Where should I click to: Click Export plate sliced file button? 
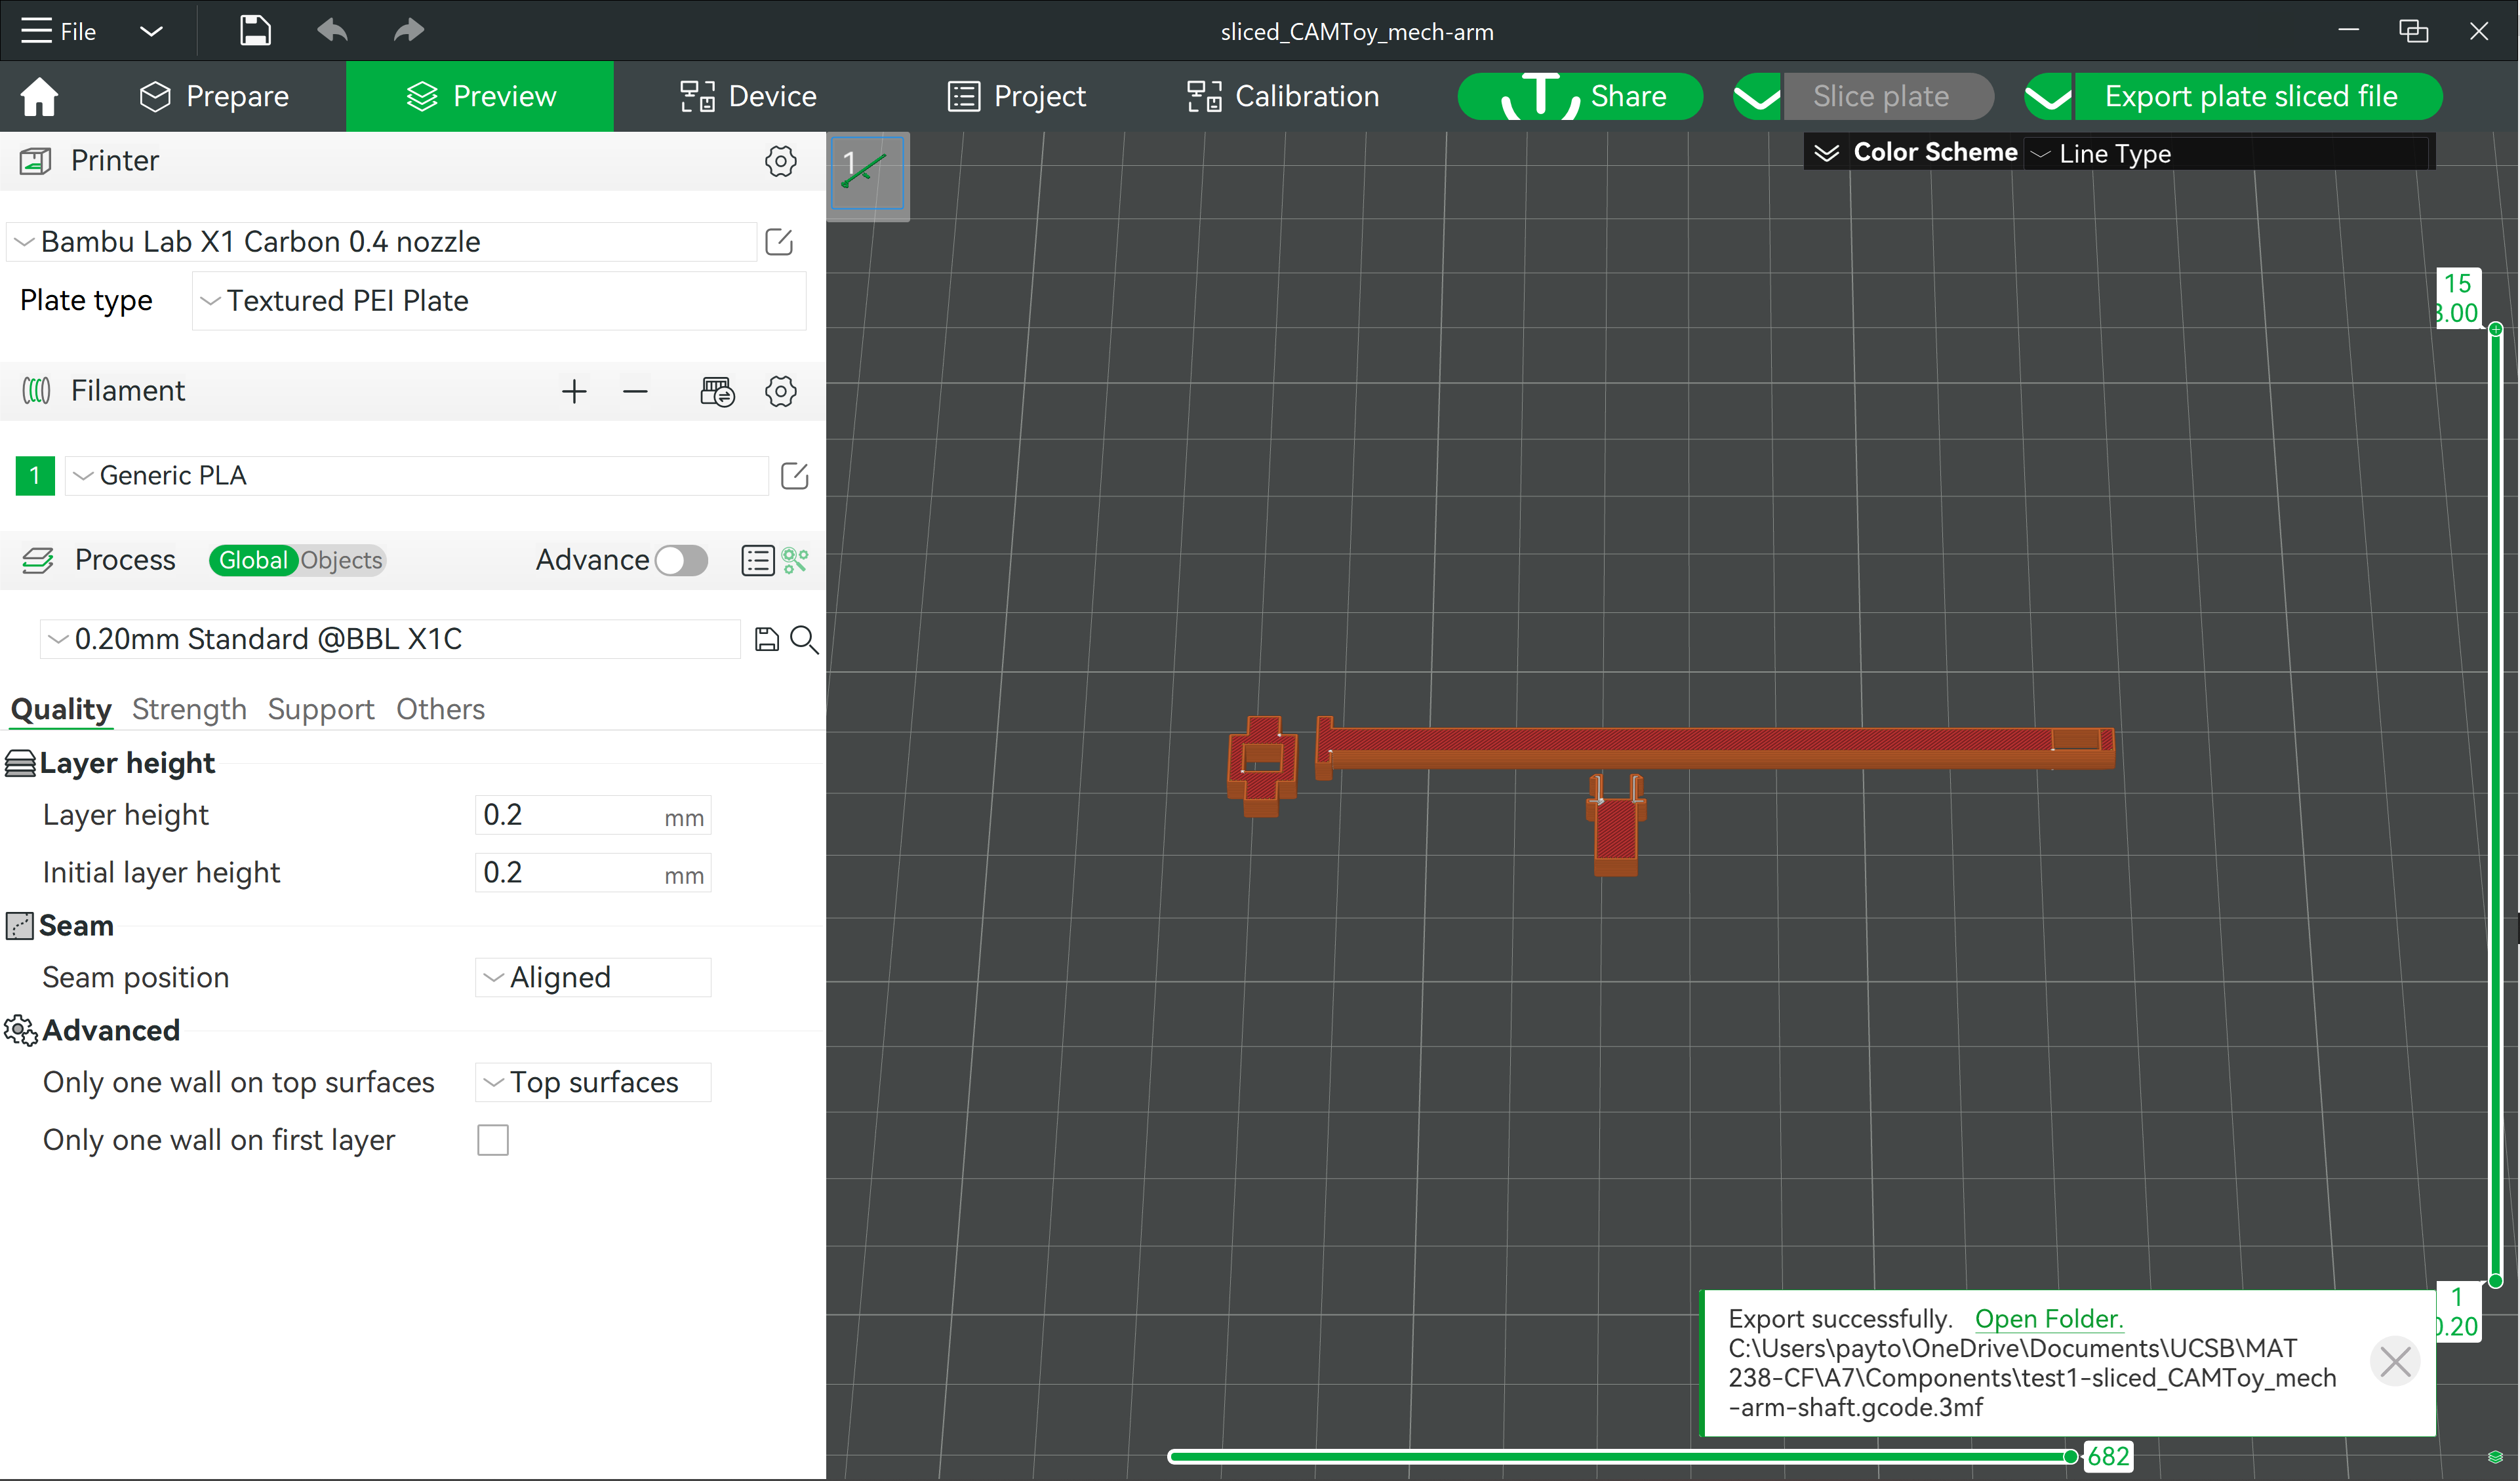(x=2258, y=96)
